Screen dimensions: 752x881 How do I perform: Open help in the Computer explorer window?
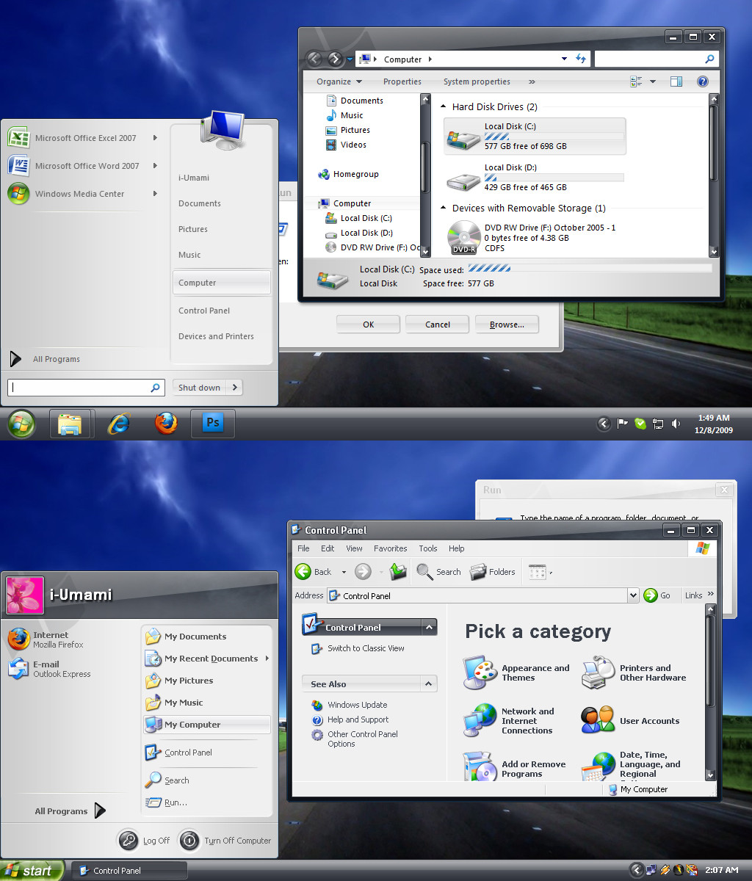(x=702, y=81)
